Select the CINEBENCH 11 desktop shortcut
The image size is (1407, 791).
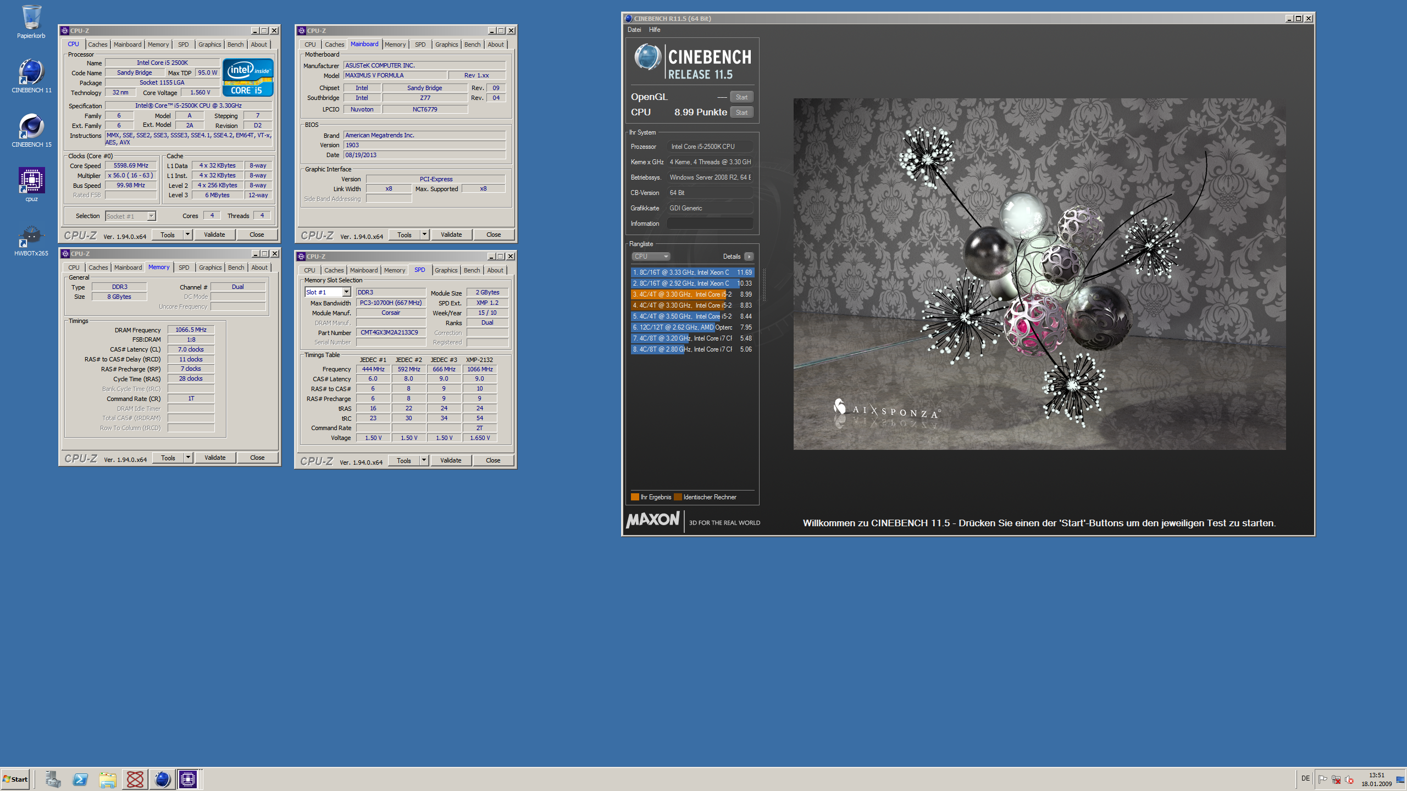[31, 76]
